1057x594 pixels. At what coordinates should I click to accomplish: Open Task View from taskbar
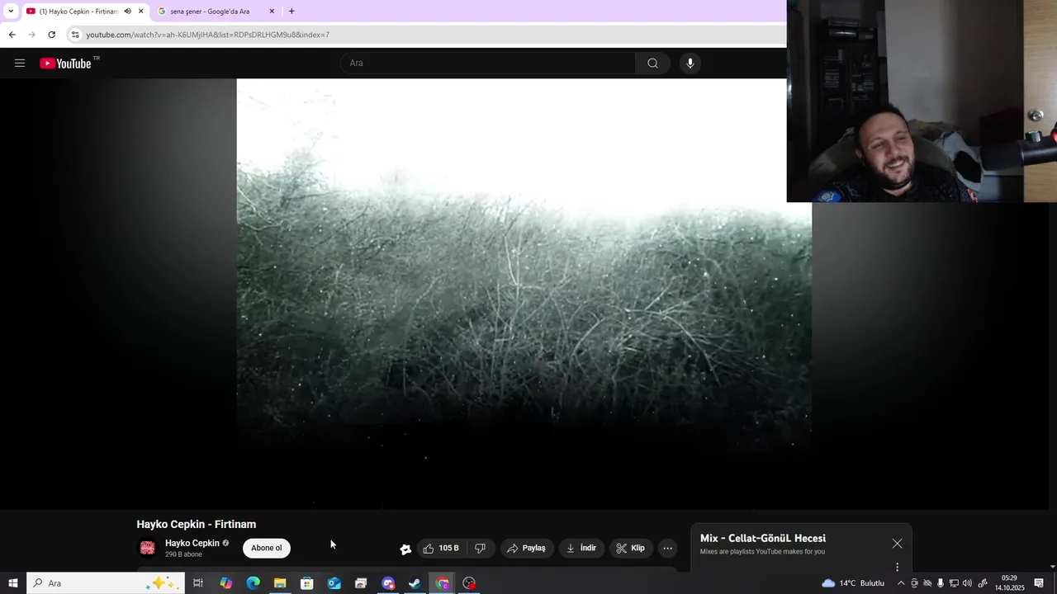(198, 583)
